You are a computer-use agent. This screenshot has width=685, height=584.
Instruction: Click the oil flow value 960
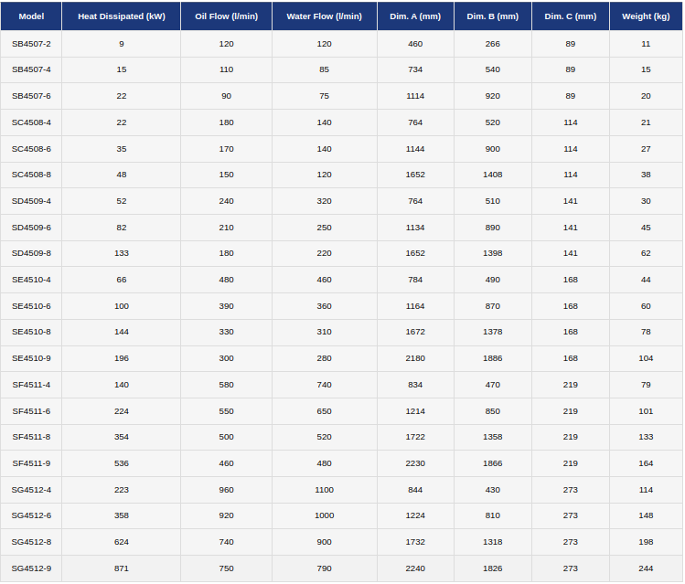coord(226,490)
